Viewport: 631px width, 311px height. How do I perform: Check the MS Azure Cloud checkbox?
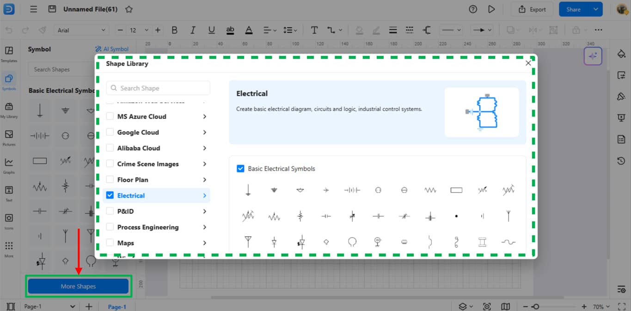coord(110,116)
